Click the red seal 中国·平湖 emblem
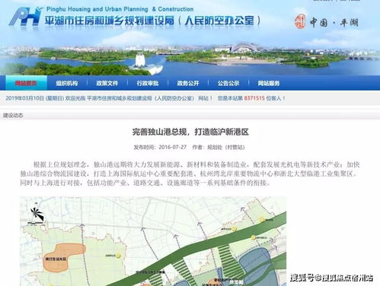The image size is (380, 286). 300,21
